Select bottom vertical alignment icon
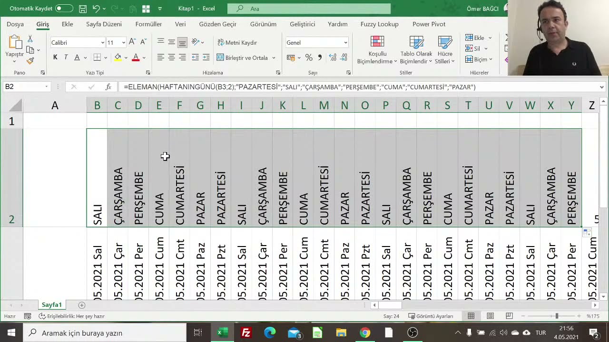This screenshot has height=342, width=609. (x=182, y=42)
